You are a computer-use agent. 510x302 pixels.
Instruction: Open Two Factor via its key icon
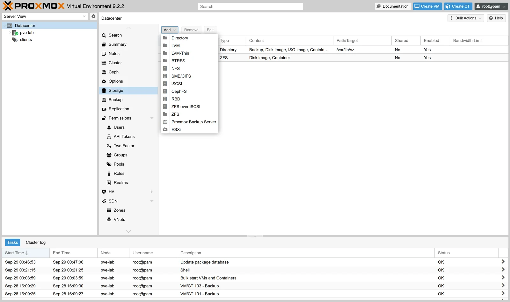[x=109, y=146]
